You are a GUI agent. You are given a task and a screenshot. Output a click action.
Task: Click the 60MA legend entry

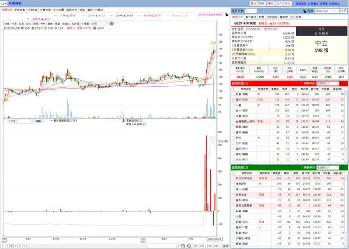point(149,16)
